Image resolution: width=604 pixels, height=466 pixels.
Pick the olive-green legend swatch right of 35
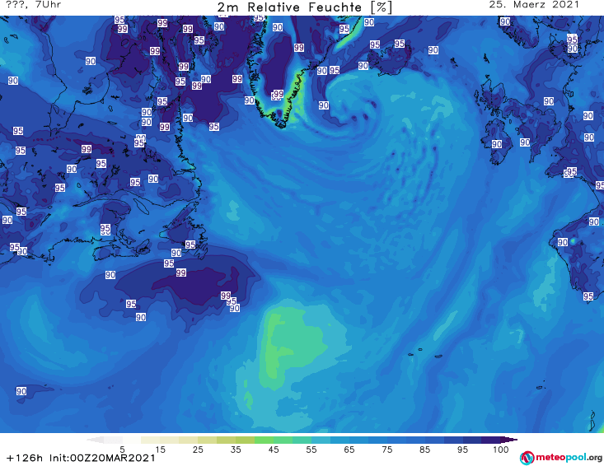[245, 440]
